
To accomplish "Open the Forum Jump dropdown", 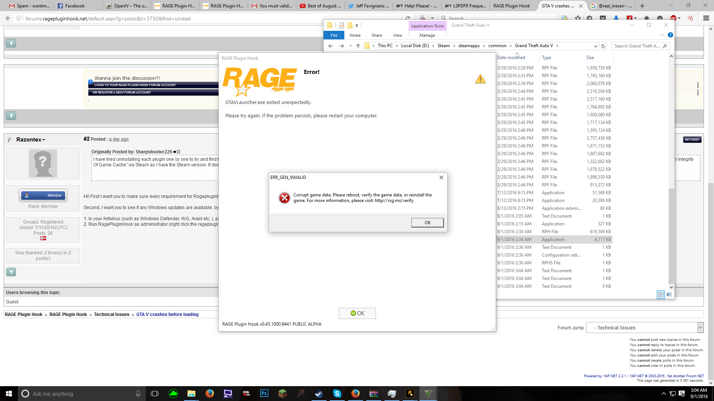I will [644, 327].
